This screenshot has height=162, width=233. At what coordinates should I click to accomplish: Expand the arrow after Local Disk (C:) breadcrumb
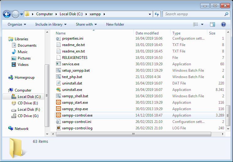coord(86,14)
